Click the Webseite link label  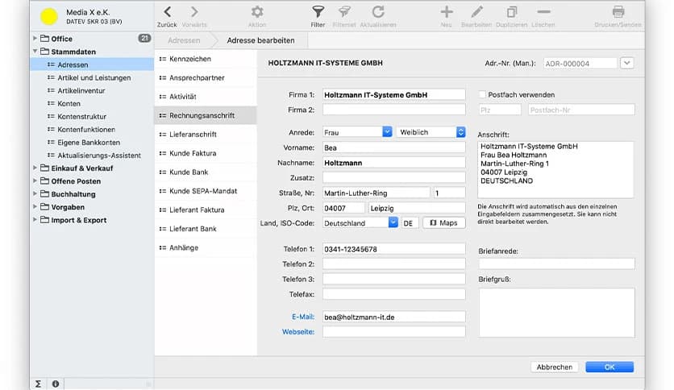pos(298,332)
